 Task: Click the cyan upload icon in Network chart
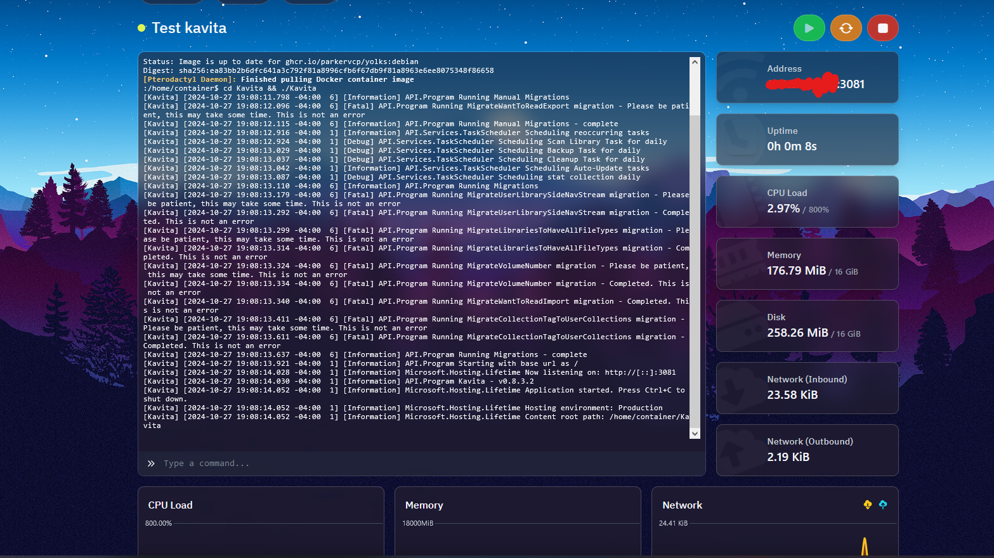tap(883, 505)
